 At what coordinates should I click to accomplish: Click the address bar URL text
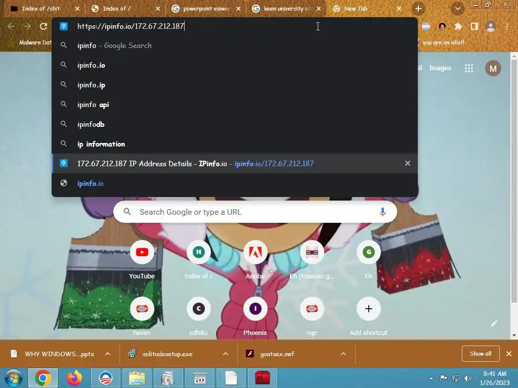tap(131, 26)
